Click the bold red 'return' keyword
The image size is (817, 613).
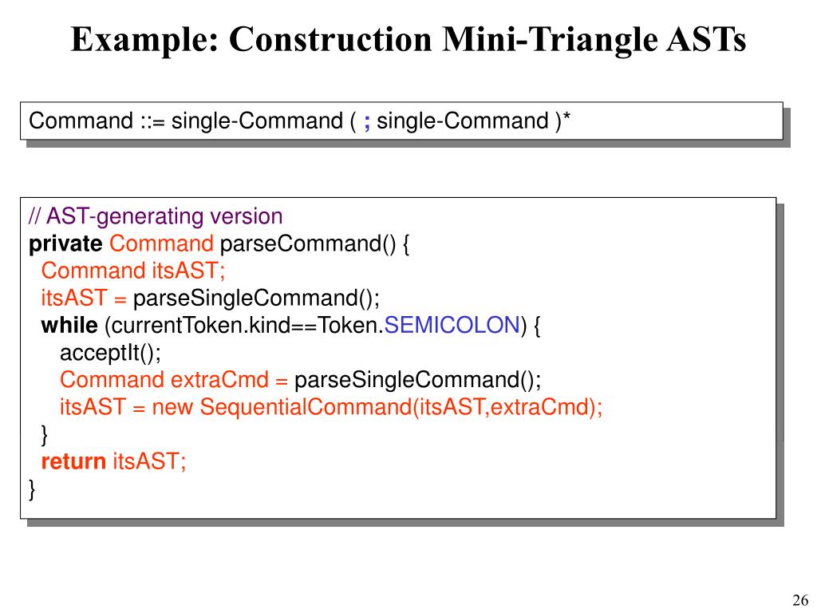(x=73, y=461)
